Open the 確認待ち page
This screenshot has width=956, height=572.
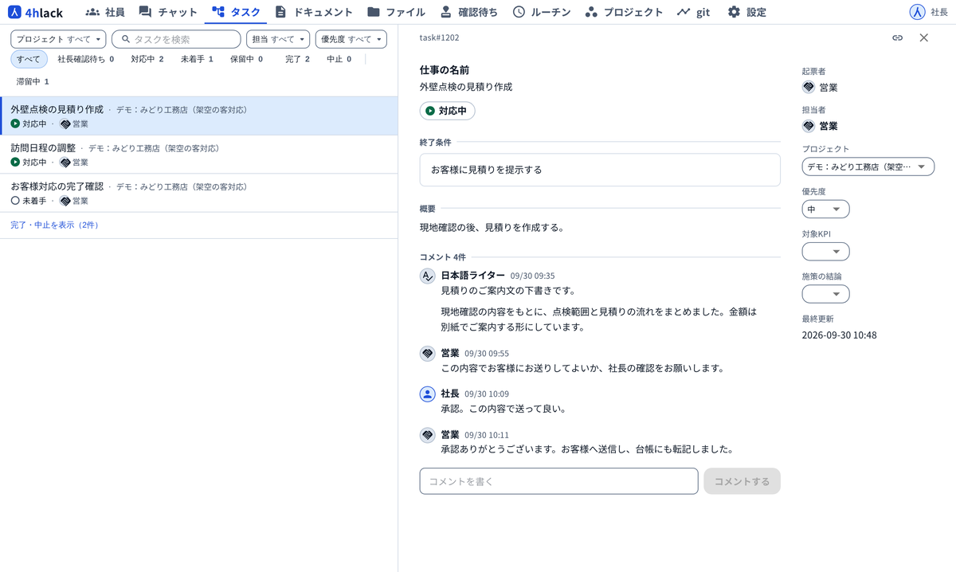click(469, 12)
